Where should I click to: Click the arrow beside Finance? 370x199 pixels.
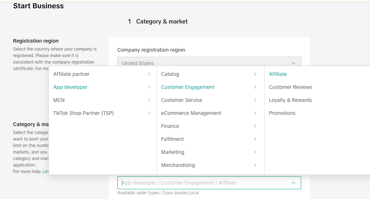(x=255, y=126)
